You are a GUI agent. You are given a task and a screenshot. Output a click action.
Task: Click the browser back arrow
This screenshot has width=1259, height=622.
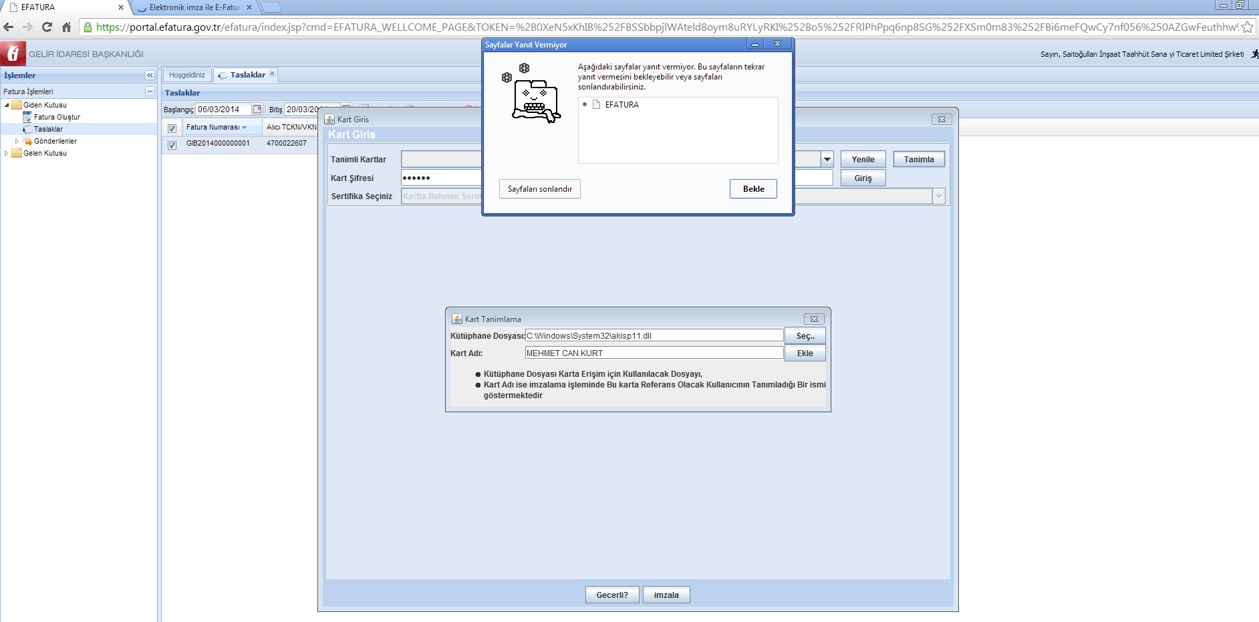click(x=9, y=27)
